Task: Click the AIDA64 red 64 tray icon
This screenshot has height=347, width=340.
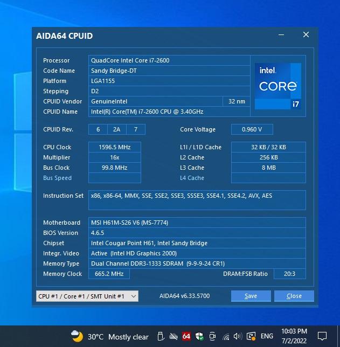Action: click(x=186, y=336)
